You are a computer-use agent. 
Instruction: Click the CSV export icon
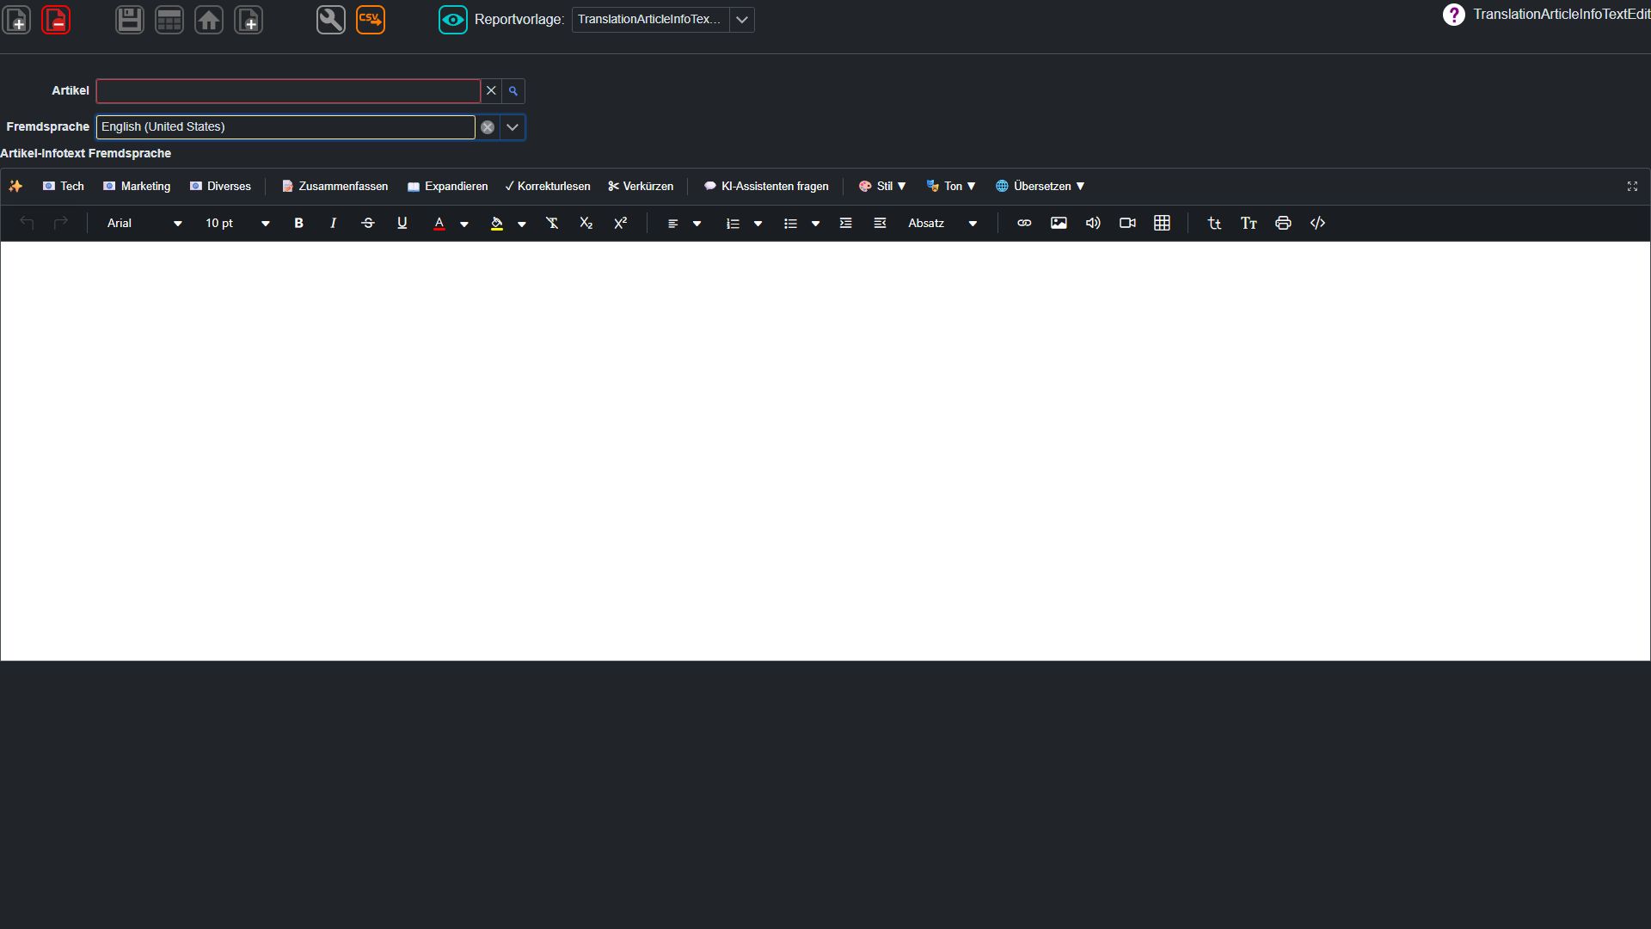click(371, 20)
